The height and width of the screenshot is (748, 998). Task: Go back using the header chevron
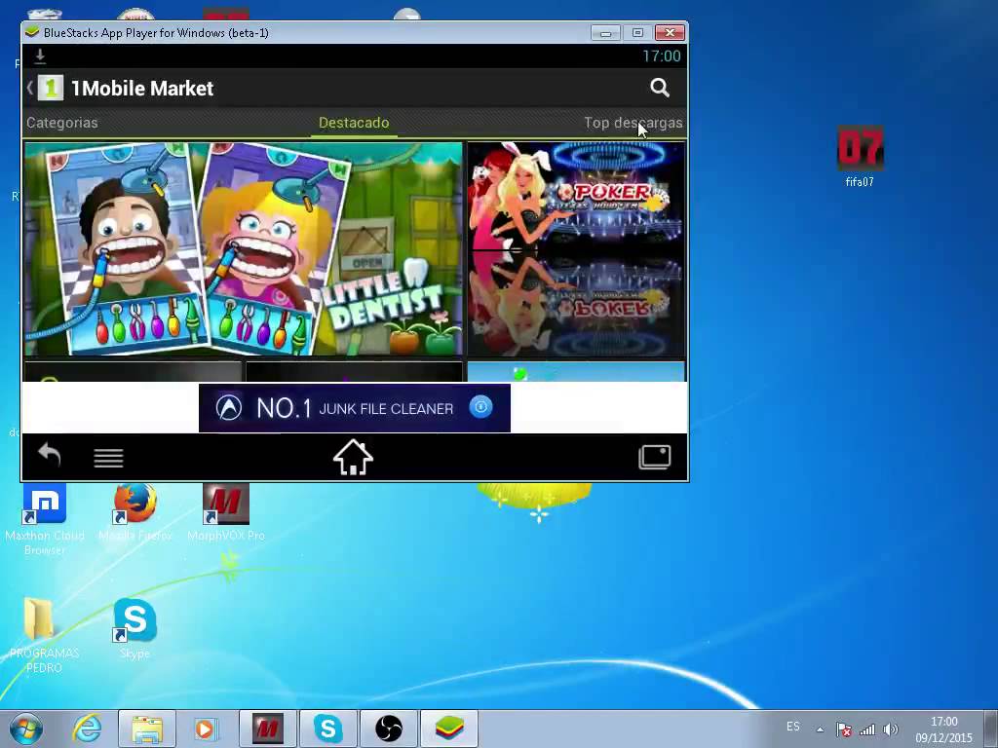[29, 88]
